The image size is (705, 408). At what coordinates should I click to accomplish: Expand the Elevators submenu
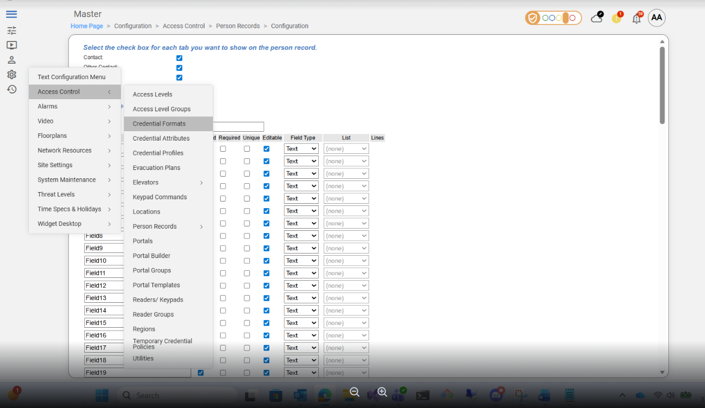168,182
